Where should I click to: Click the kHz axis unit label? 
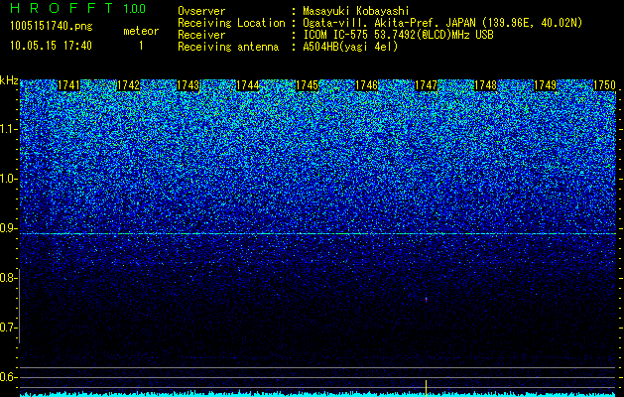tap(9, 80)
